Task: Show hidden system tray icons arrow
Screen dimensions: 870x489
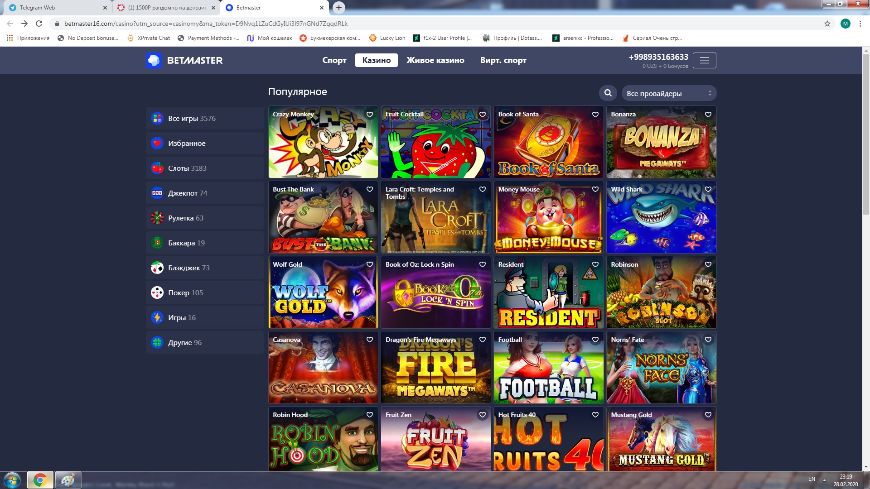Action: tap(824, 480)
